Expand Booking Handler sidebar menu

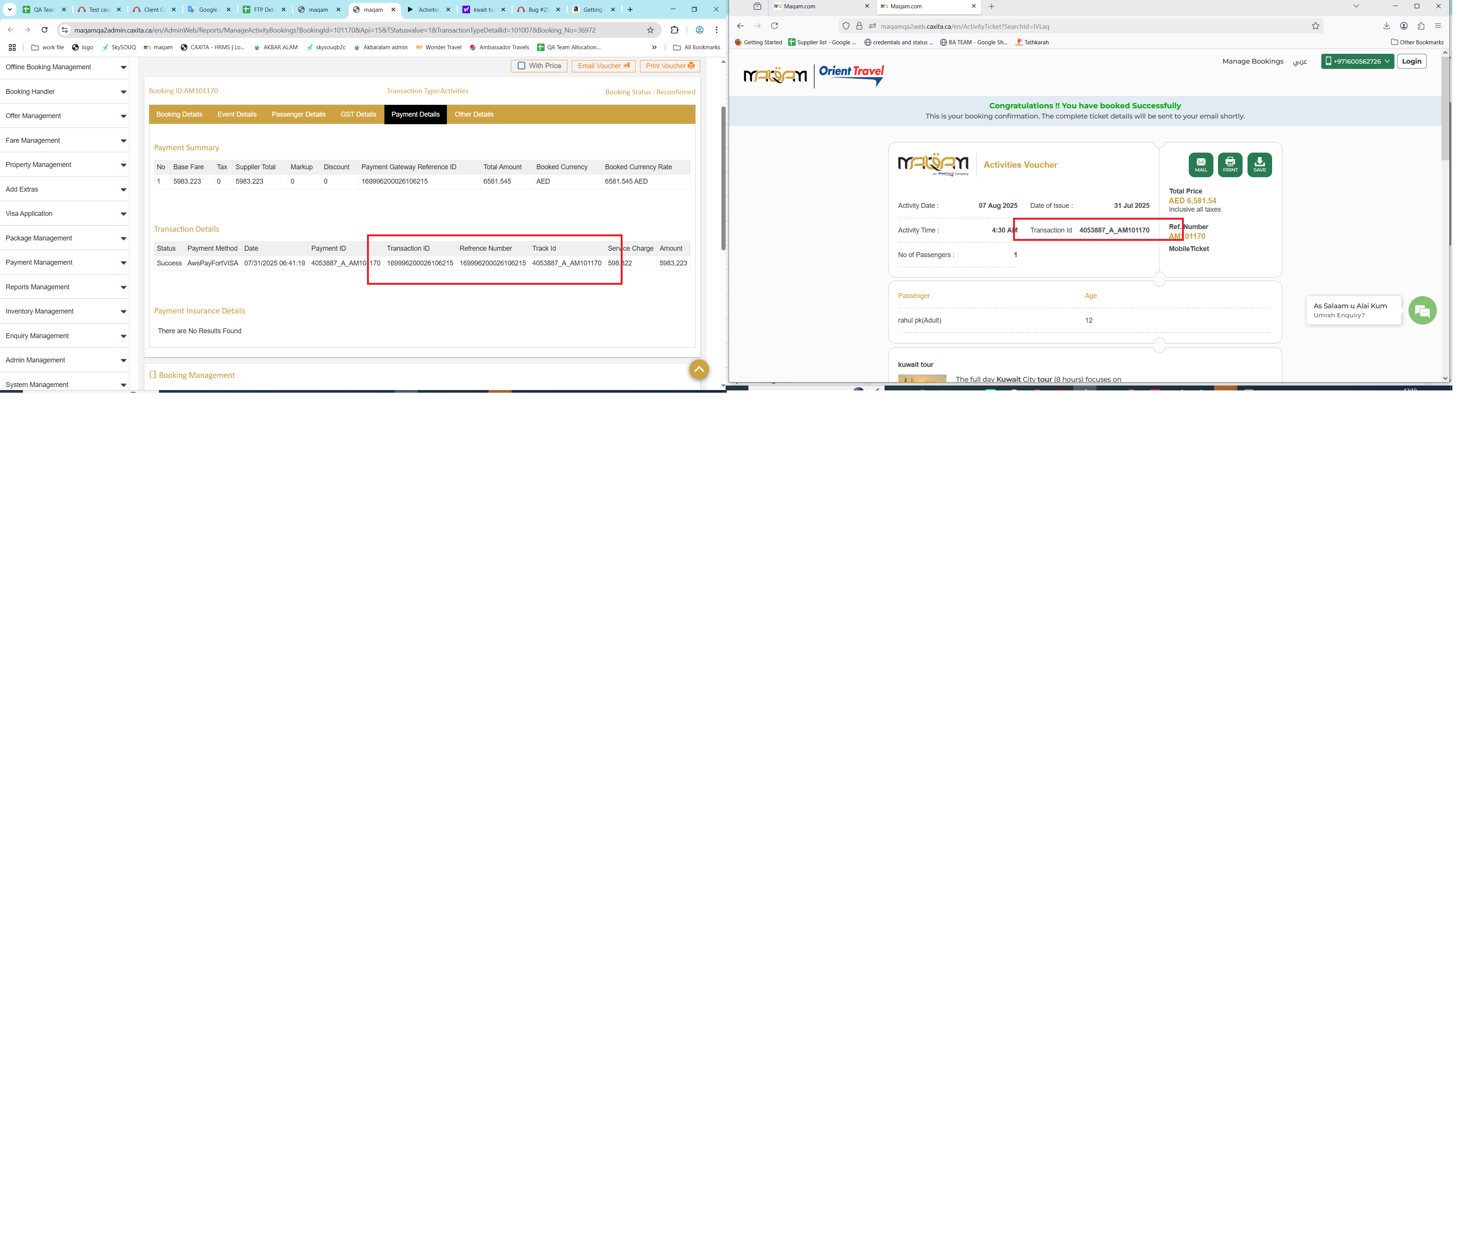pos(64,91)
